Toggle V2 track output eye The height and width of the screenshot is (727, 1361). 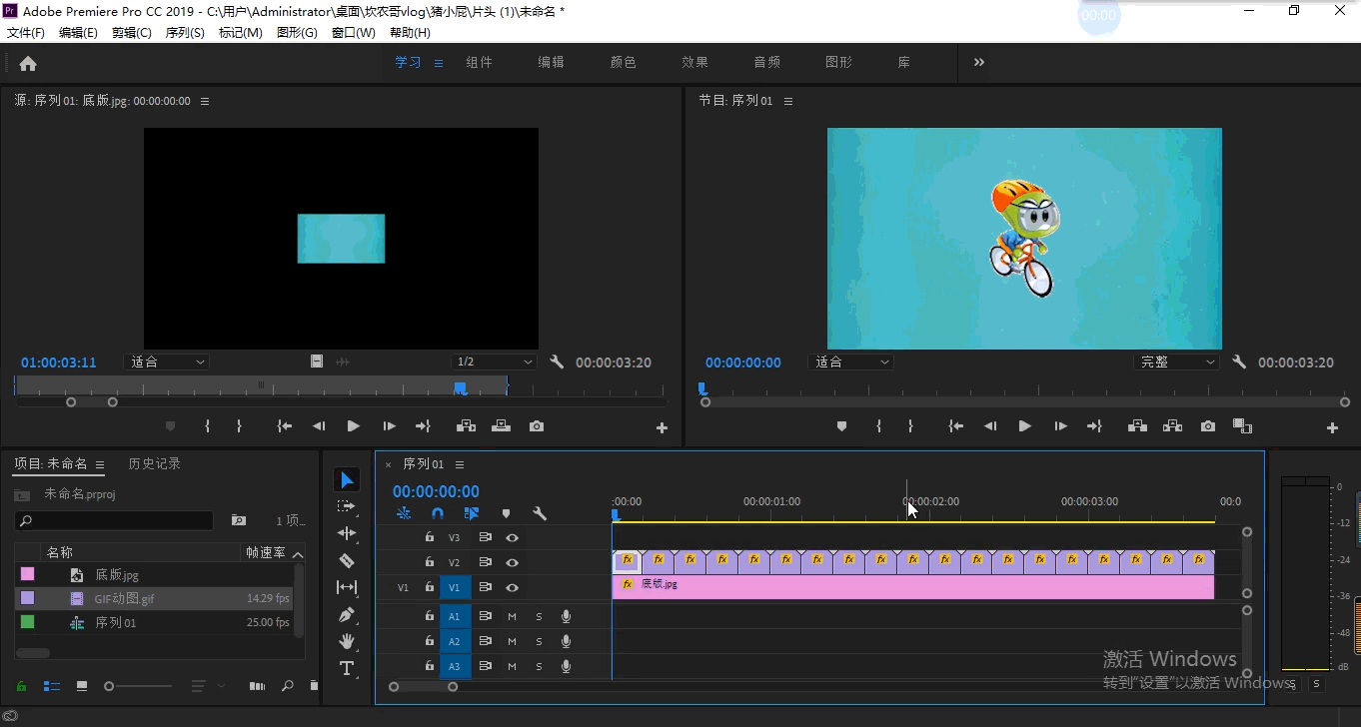coord(512,562)
